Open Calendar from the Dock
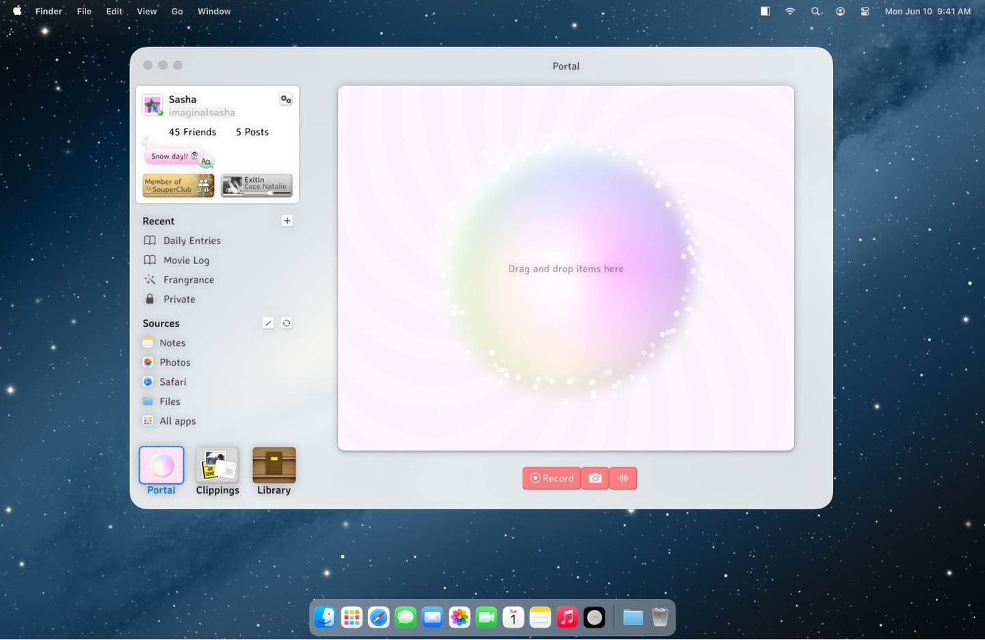 point(513,617)
